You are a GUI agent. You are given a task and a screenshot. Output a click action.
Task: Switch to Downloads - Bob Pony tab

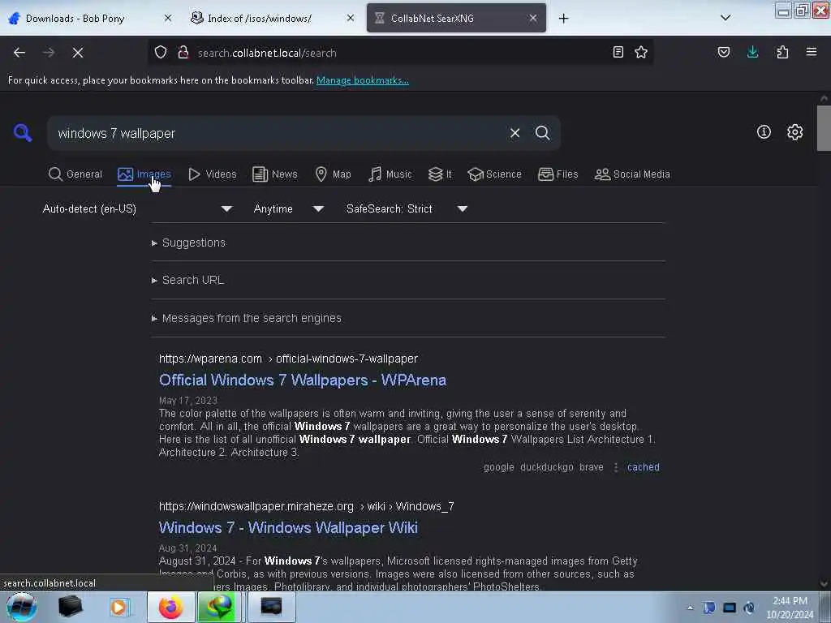pyautogui.click(x=89, y=18)
